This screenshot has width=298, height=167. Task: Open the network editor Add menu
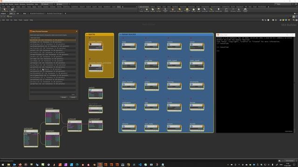3,20
